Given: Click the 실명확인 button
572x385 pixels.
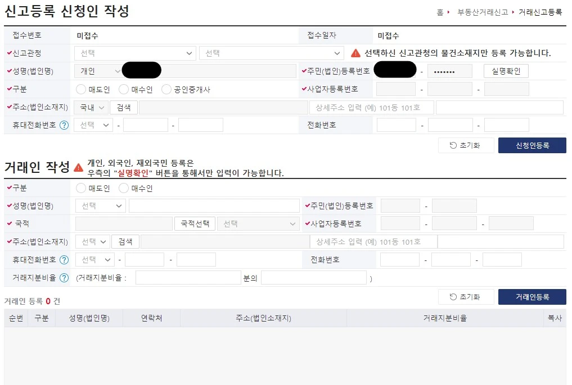Looking at the screenshot, I should pos(506,71).
